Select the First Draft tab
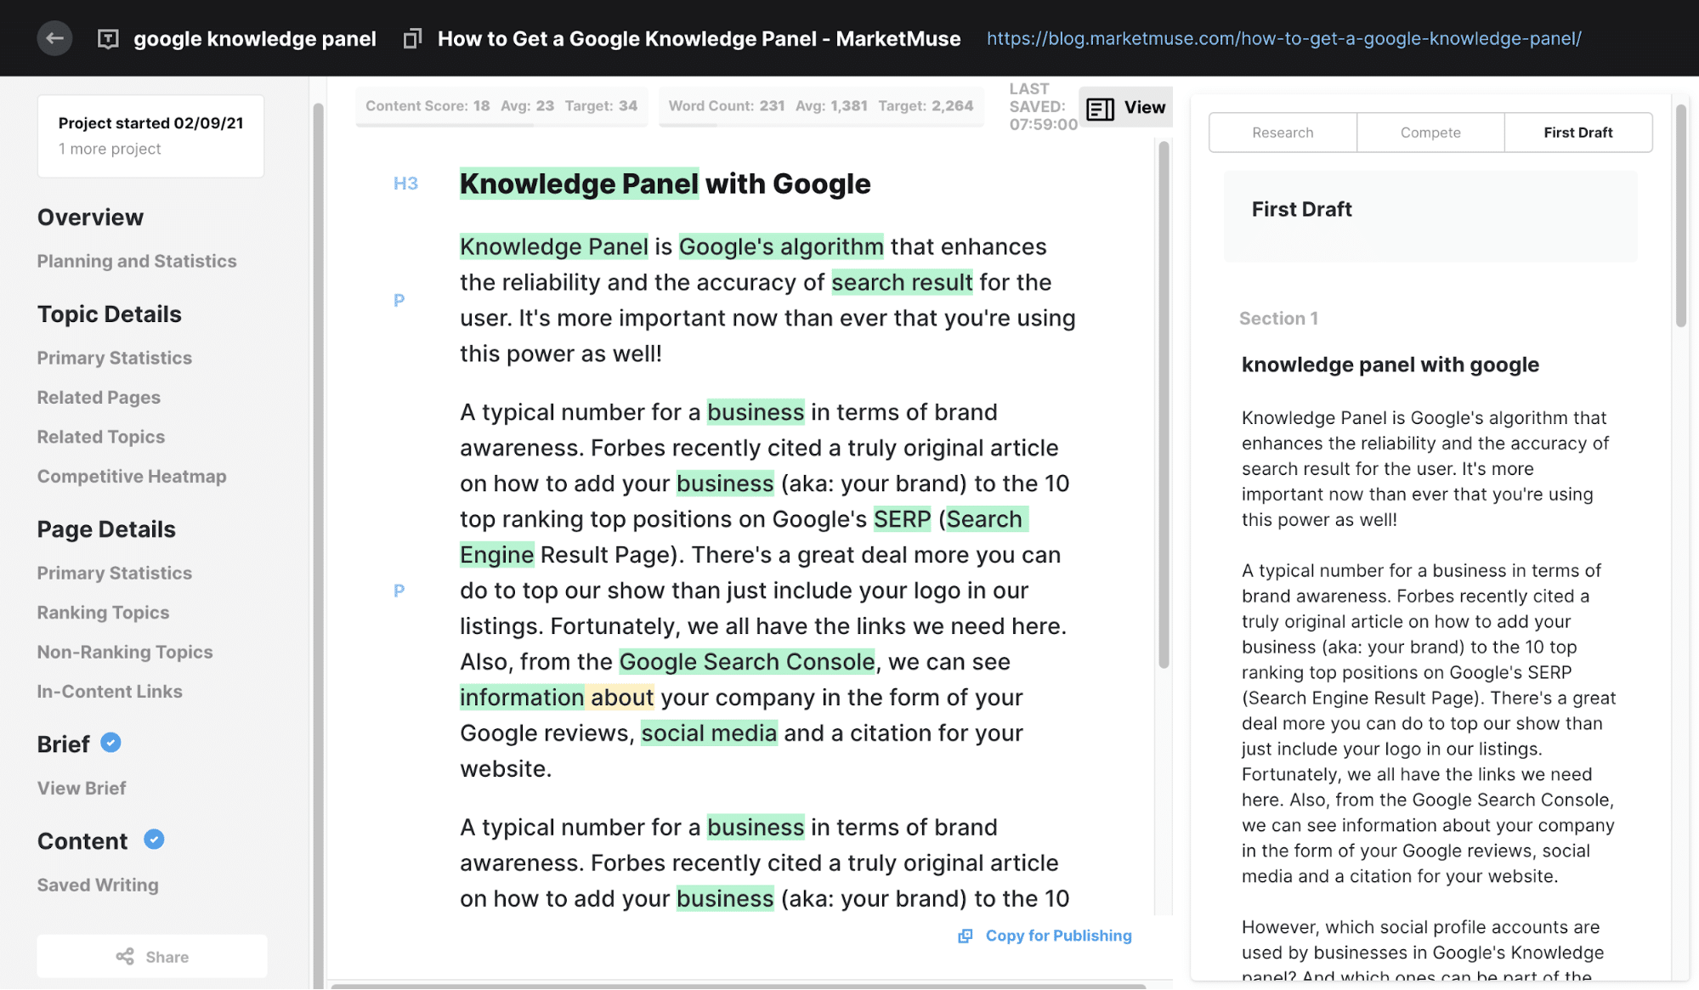 pyautogui.click(x=1577, y=133)
